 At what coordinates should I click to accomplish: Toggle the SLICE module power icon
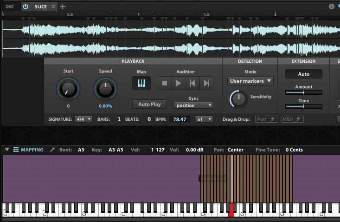pos(26,7)
